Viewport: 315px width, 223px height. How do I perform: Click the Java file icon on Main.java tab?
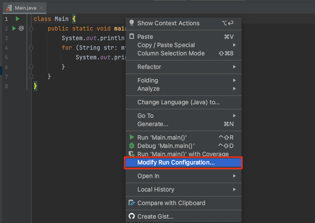9,8
